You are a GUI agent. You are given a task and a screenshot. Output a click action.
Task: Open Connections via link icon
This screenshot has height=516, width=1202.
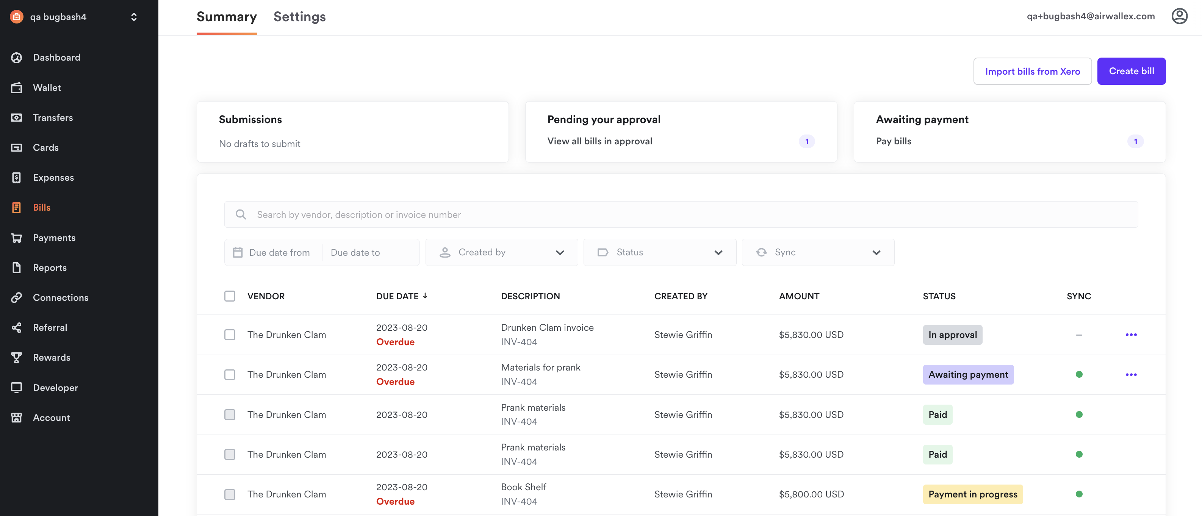[16, 298]
